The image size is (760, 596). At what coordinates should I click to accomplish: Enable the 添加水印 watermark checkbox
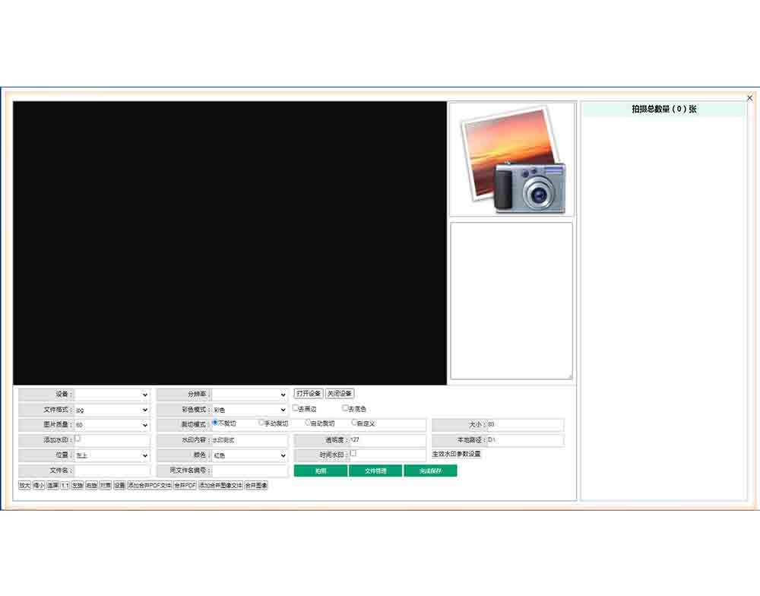coord(78,439)
